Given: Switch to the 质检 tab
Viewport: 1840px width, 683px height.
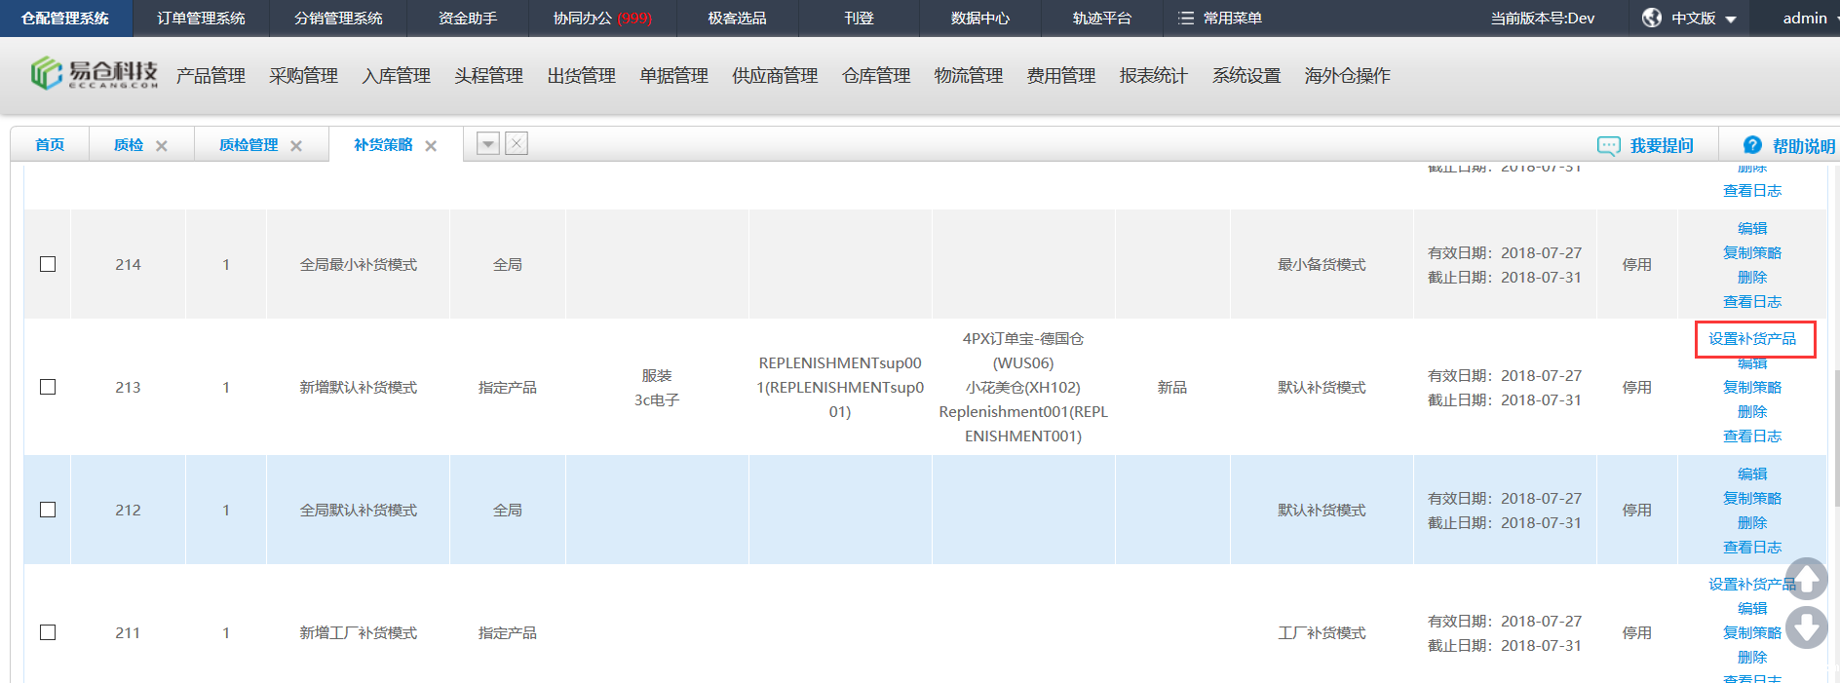Looking at the screenshot, I should [x=128, y=145].
